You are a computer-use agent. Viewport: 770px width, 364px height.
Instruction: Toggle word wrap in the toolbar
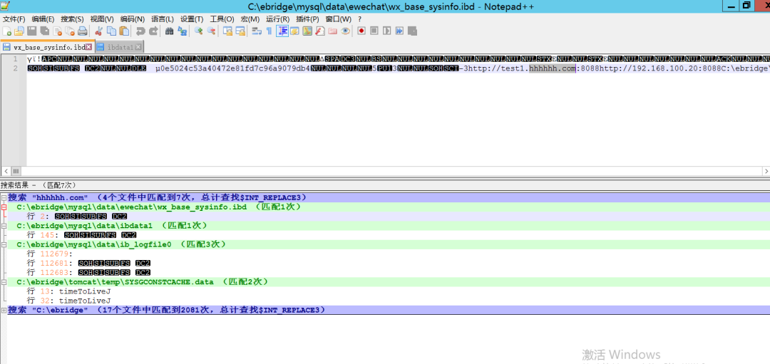(x=257, y=31)
